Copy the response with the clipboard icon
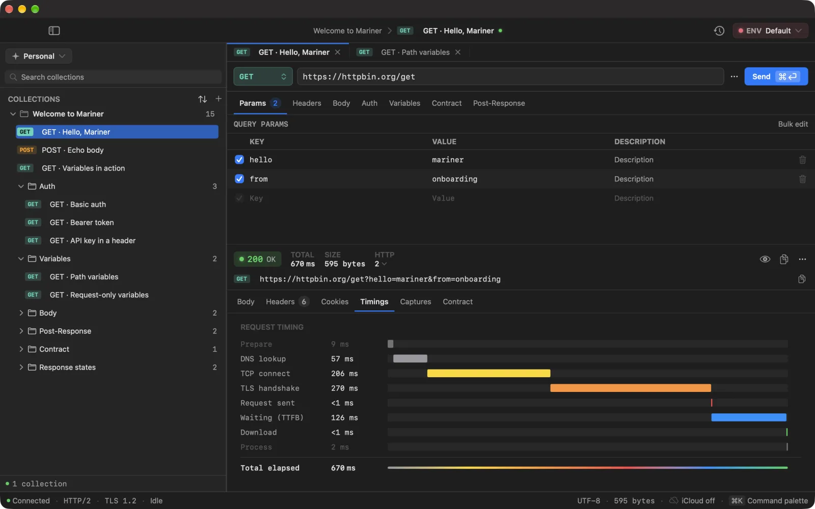Viewport: 815px width, 509px height. 784,259
